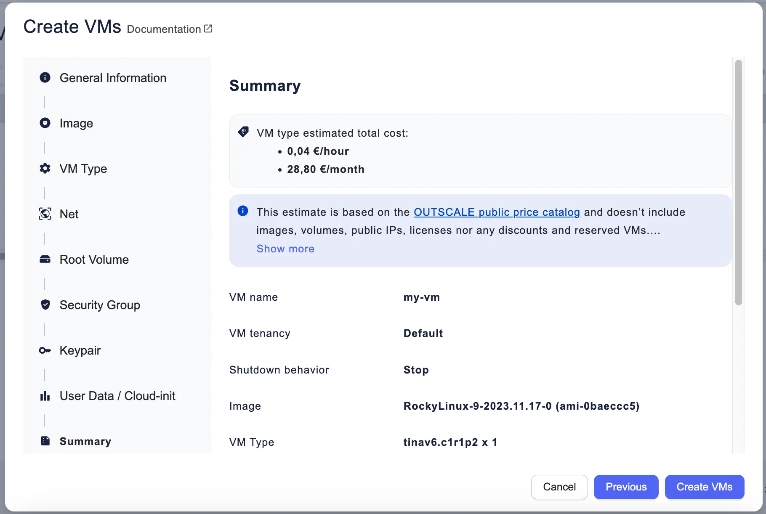Click the Security Group shield icon
This screenshot has width=766, height=514.
[45, 305]
